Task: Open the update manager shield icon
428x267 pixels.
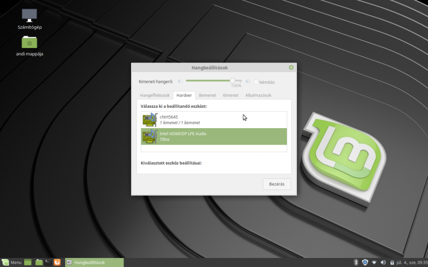Action: [x=365, y=262]
